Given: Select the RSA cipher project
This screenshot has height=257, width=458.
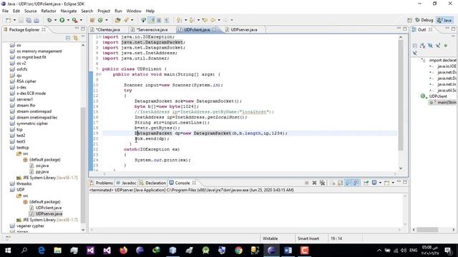Looking at the screenshot, I should pyautogui.click(x=26, y=81).
